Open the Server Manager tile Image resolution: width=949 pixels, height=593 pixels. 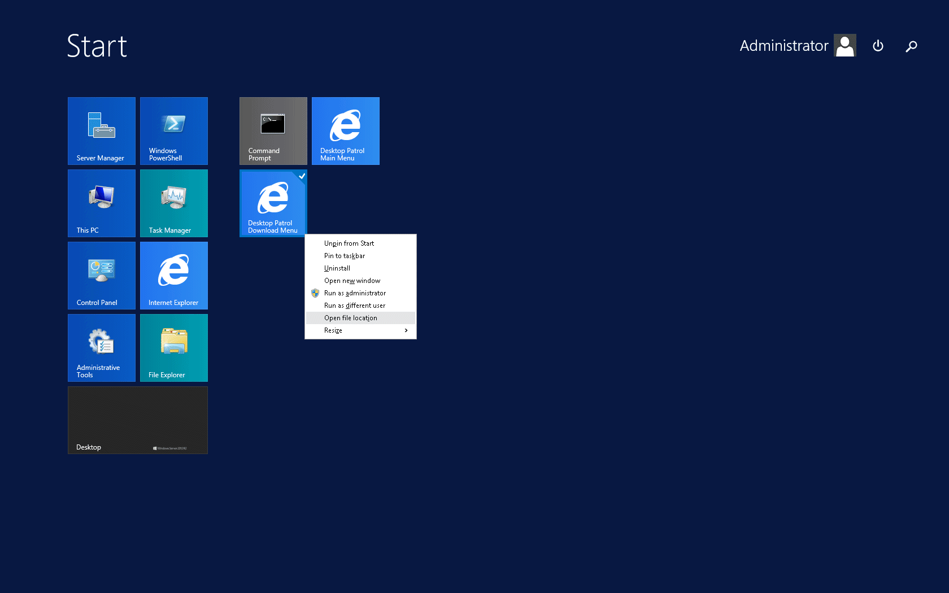(102, 131)
